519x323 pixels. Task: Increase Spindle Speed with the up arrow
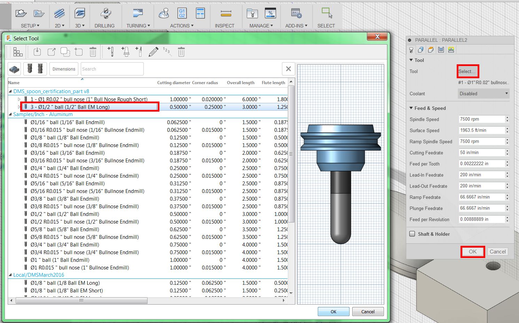[507, 118]
